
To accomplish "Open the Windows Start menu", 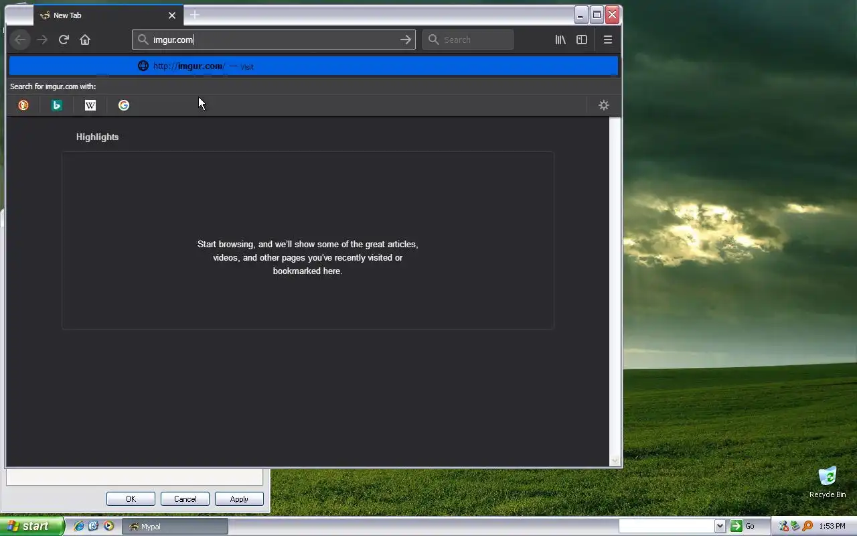I will coord(31,527).
